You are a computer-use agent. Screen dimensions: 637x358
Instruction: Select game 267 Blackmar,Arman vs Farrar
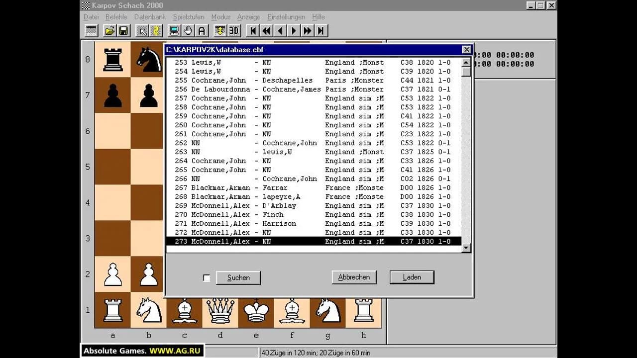pos(314,188)
